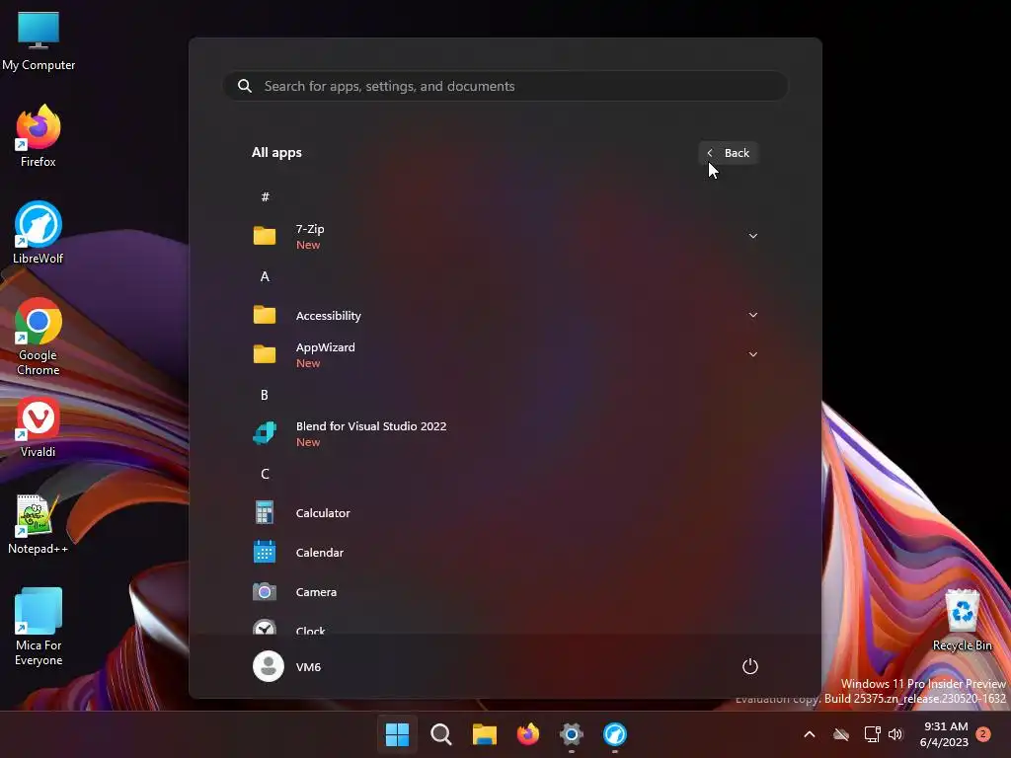This screenshot has width=1011, height=758.
Task: Click the VM6 user account avatar
Action: pyautogui.click(x=269, y=666)
